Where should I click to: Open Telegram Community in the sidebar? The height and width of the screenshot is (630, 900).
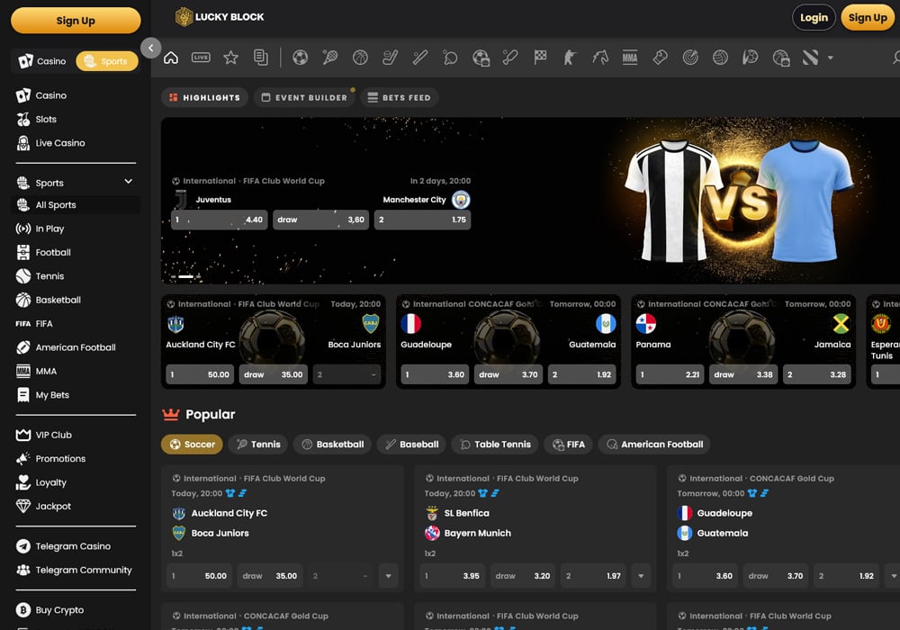[x=76, y=570]
